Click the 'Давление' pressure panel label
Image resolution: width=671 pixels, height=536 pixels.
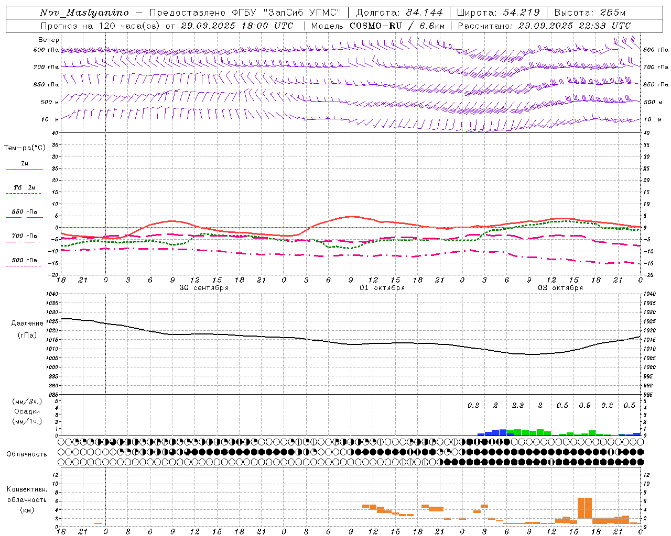tap(27, 323)
